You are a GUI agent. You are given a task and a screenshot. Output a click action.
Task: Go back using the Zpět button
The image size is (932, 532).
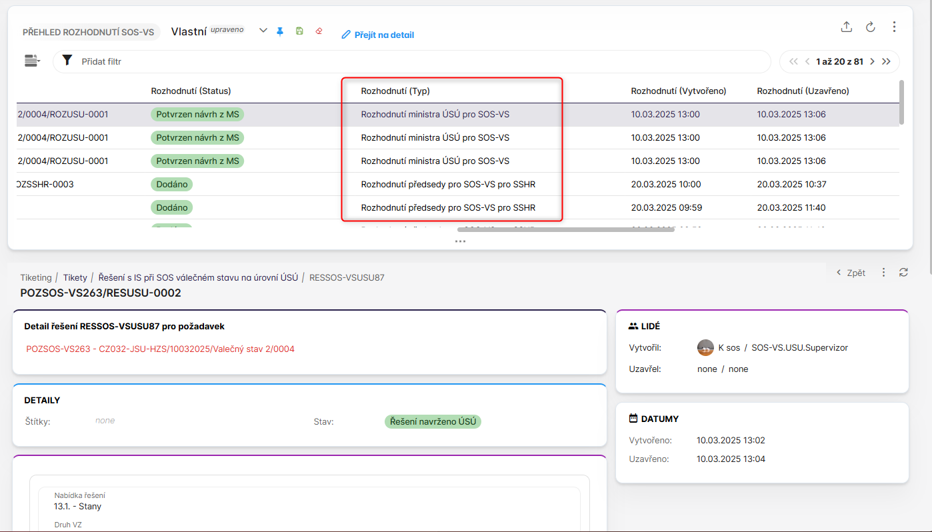[851, 273]
